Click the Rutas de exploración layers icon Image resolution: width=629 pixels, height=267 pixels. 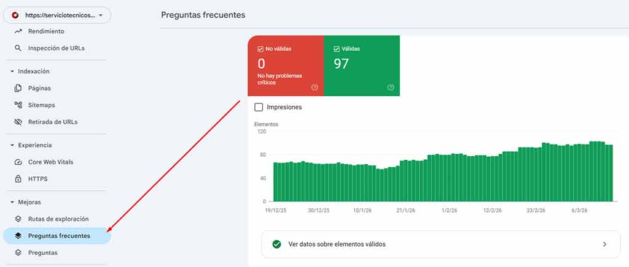pyautogui.click(x=18, y=219)
